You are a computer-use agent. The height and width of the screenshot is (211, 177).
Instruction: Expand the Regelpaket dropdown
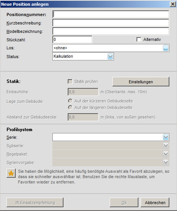pyautogui.click(x=166, y=154)
